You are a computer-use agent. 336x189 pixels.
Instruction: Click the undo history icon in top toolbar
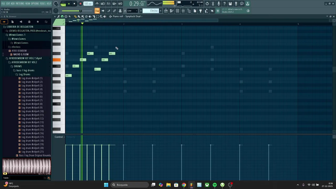(x=207, y=4)
